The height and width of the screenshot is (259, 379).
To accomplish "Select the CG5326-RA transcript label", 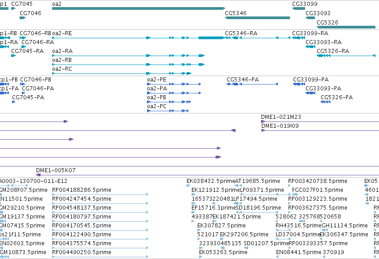I will click(x=333, y=51).
